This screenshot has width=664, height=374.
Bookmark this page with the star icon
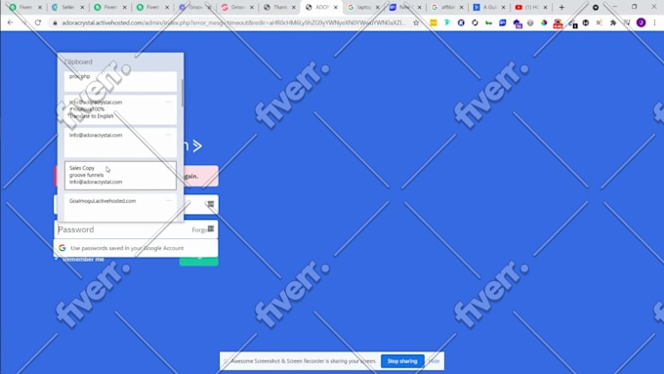(416, 22)
